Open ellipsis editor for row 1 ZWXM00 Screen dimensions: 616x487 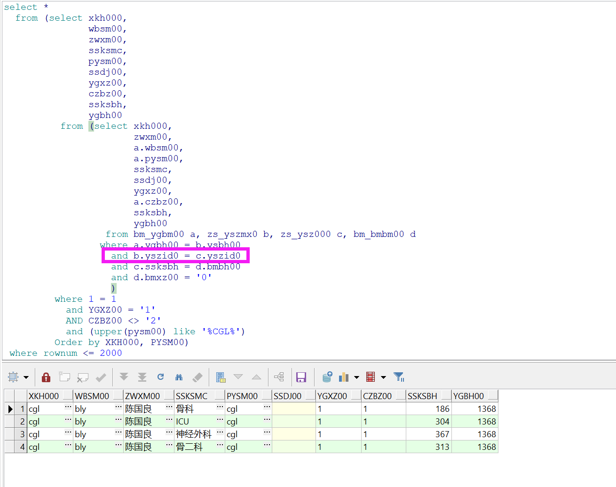pos(169,407)
